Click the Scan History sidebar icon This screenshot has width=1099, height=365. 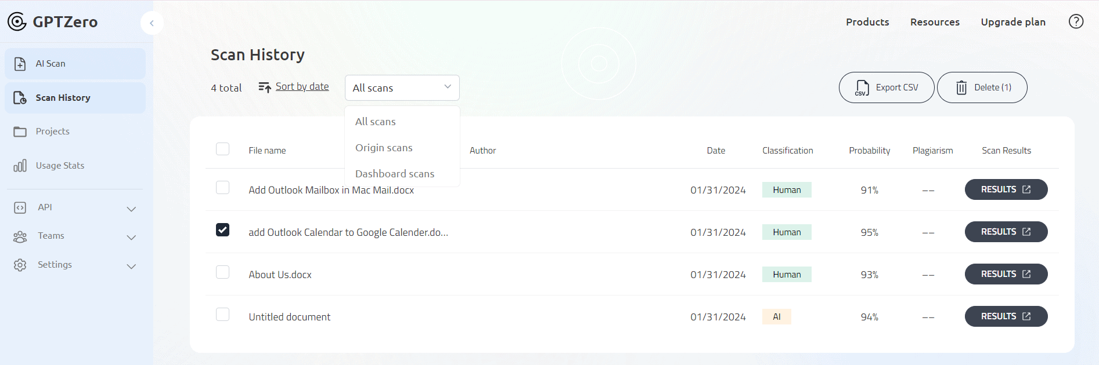tap(20, 98)
